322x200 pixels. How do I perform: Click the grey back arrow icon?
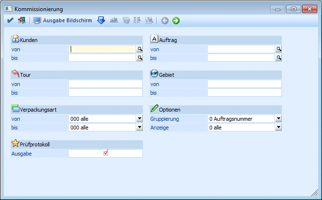165,20
